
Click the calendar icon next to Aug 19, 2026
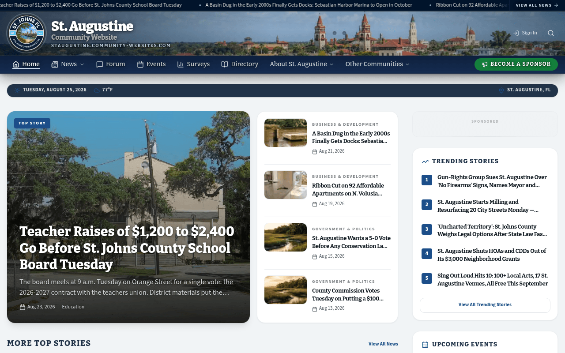(315, 204)
